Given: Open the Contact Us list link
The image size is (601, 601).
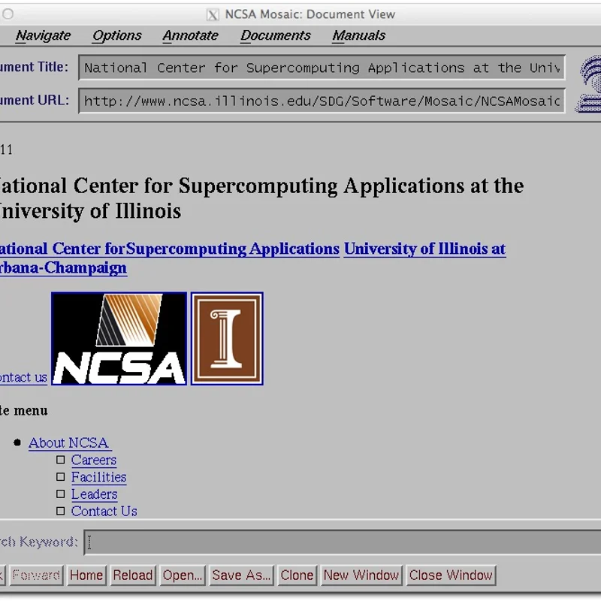Looking at the screenshot, I should (104, 512).
